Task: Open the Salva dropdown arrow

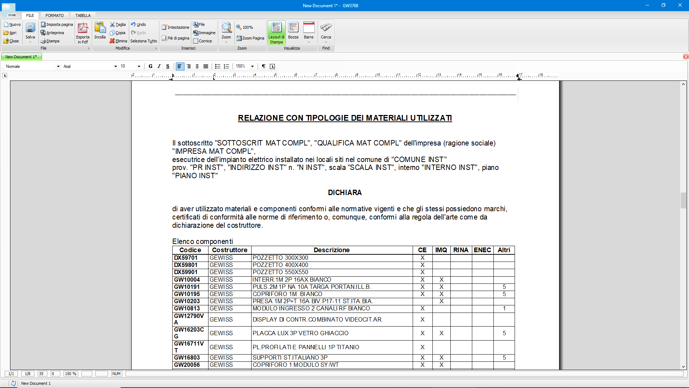Action: 30,42
